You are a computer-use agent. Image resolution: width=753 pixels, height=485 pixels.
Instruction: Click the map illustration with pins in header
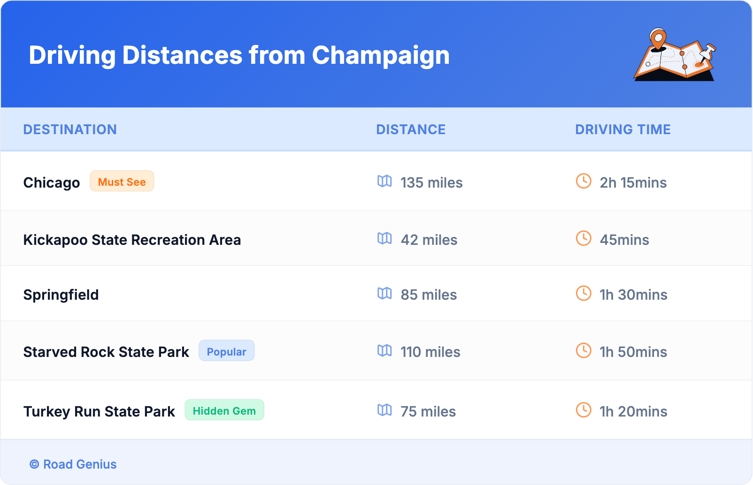[675, 55]
